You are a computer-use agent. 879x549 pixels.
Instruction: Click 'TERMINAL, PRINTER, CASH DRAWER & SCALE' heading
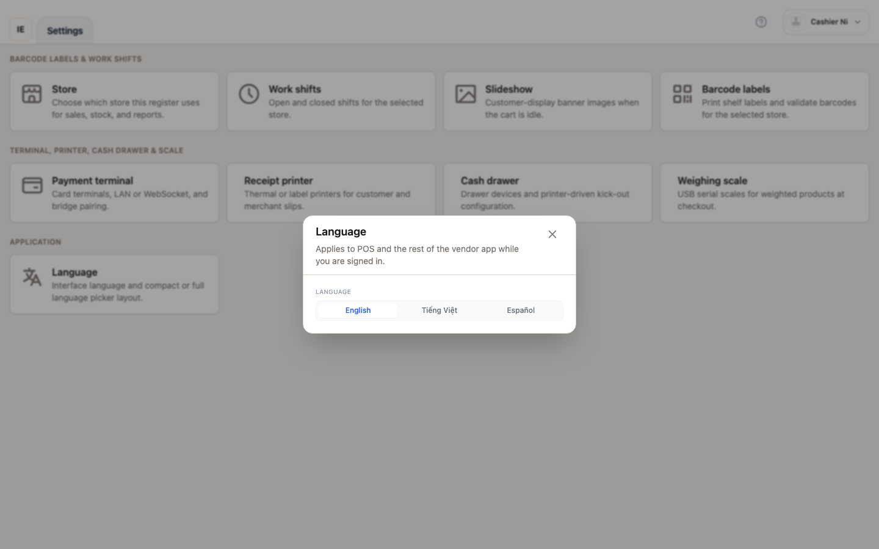click(x=96, y=151)
